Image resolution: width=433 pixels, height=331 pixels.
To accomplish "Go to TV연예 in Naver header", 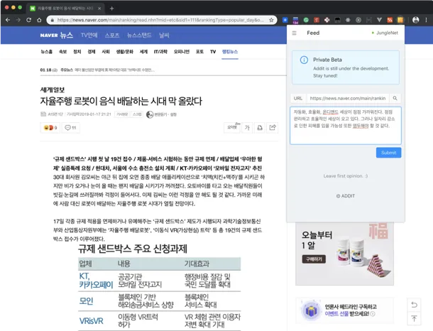I will 89,35.
